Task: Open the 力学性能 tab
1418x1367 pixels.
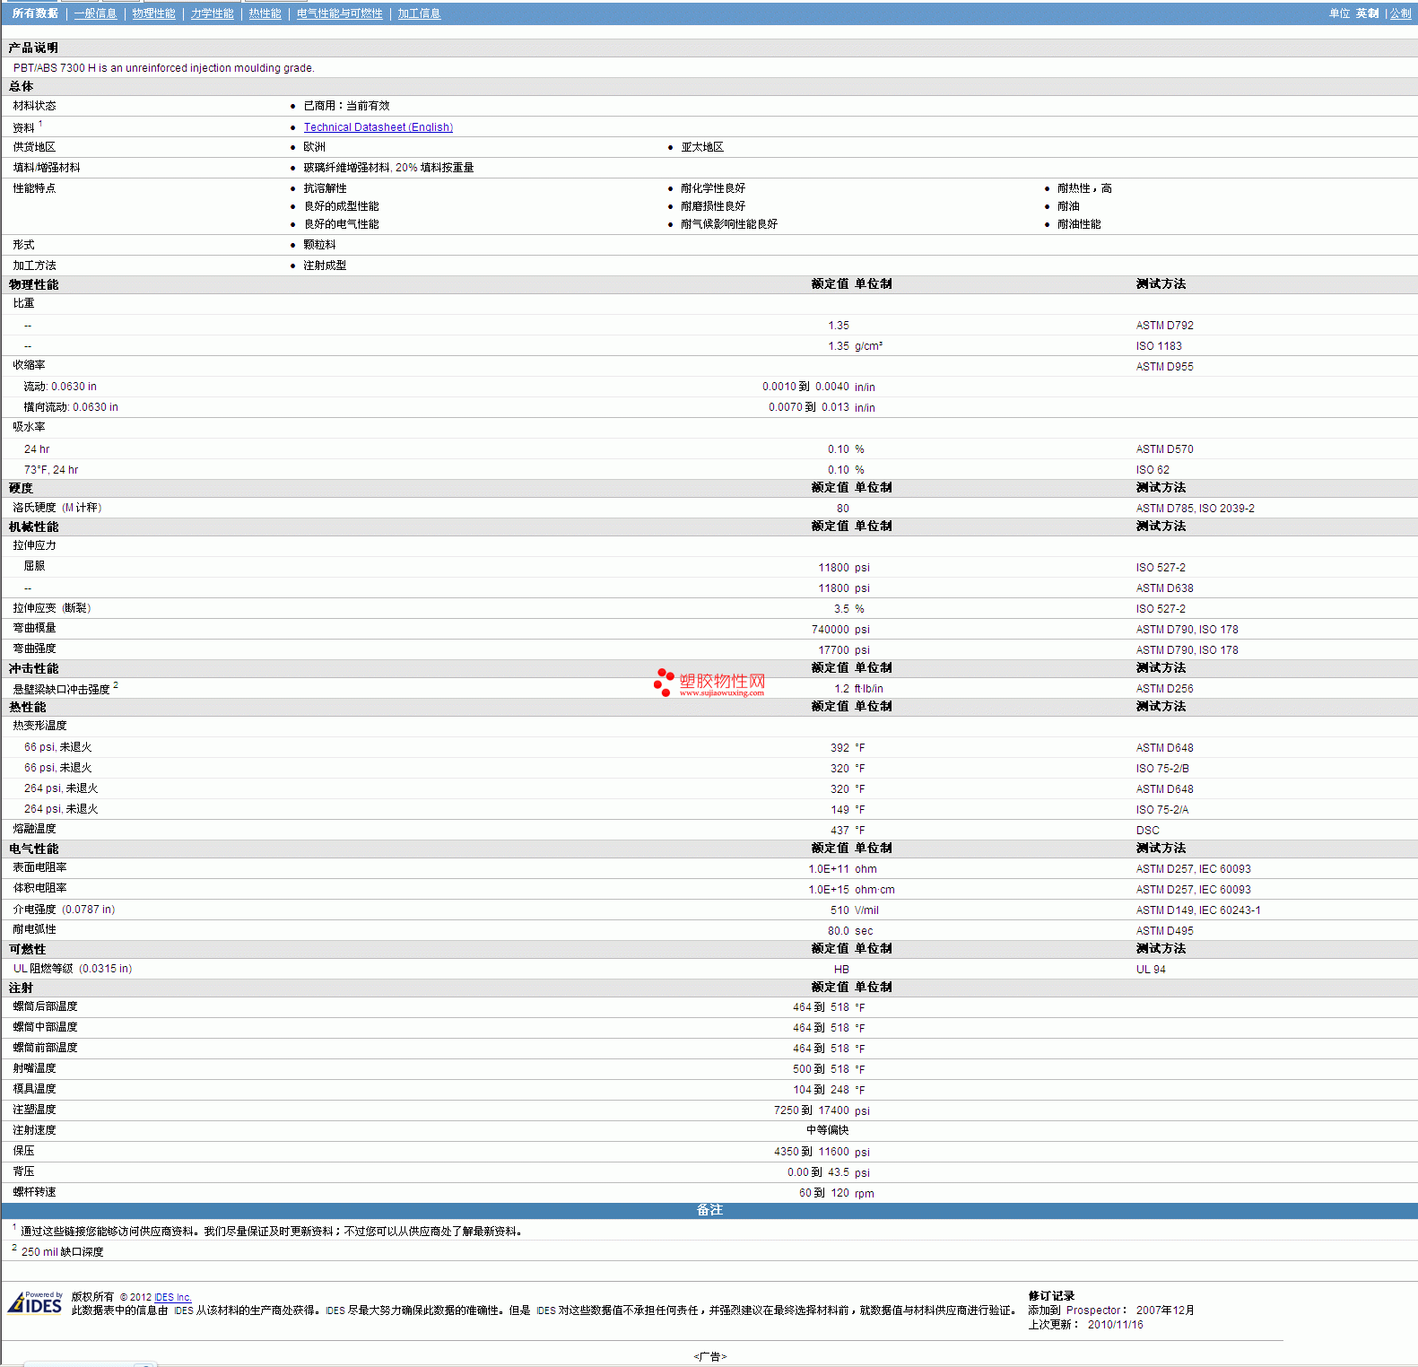Action: click(x=213, y=13)
